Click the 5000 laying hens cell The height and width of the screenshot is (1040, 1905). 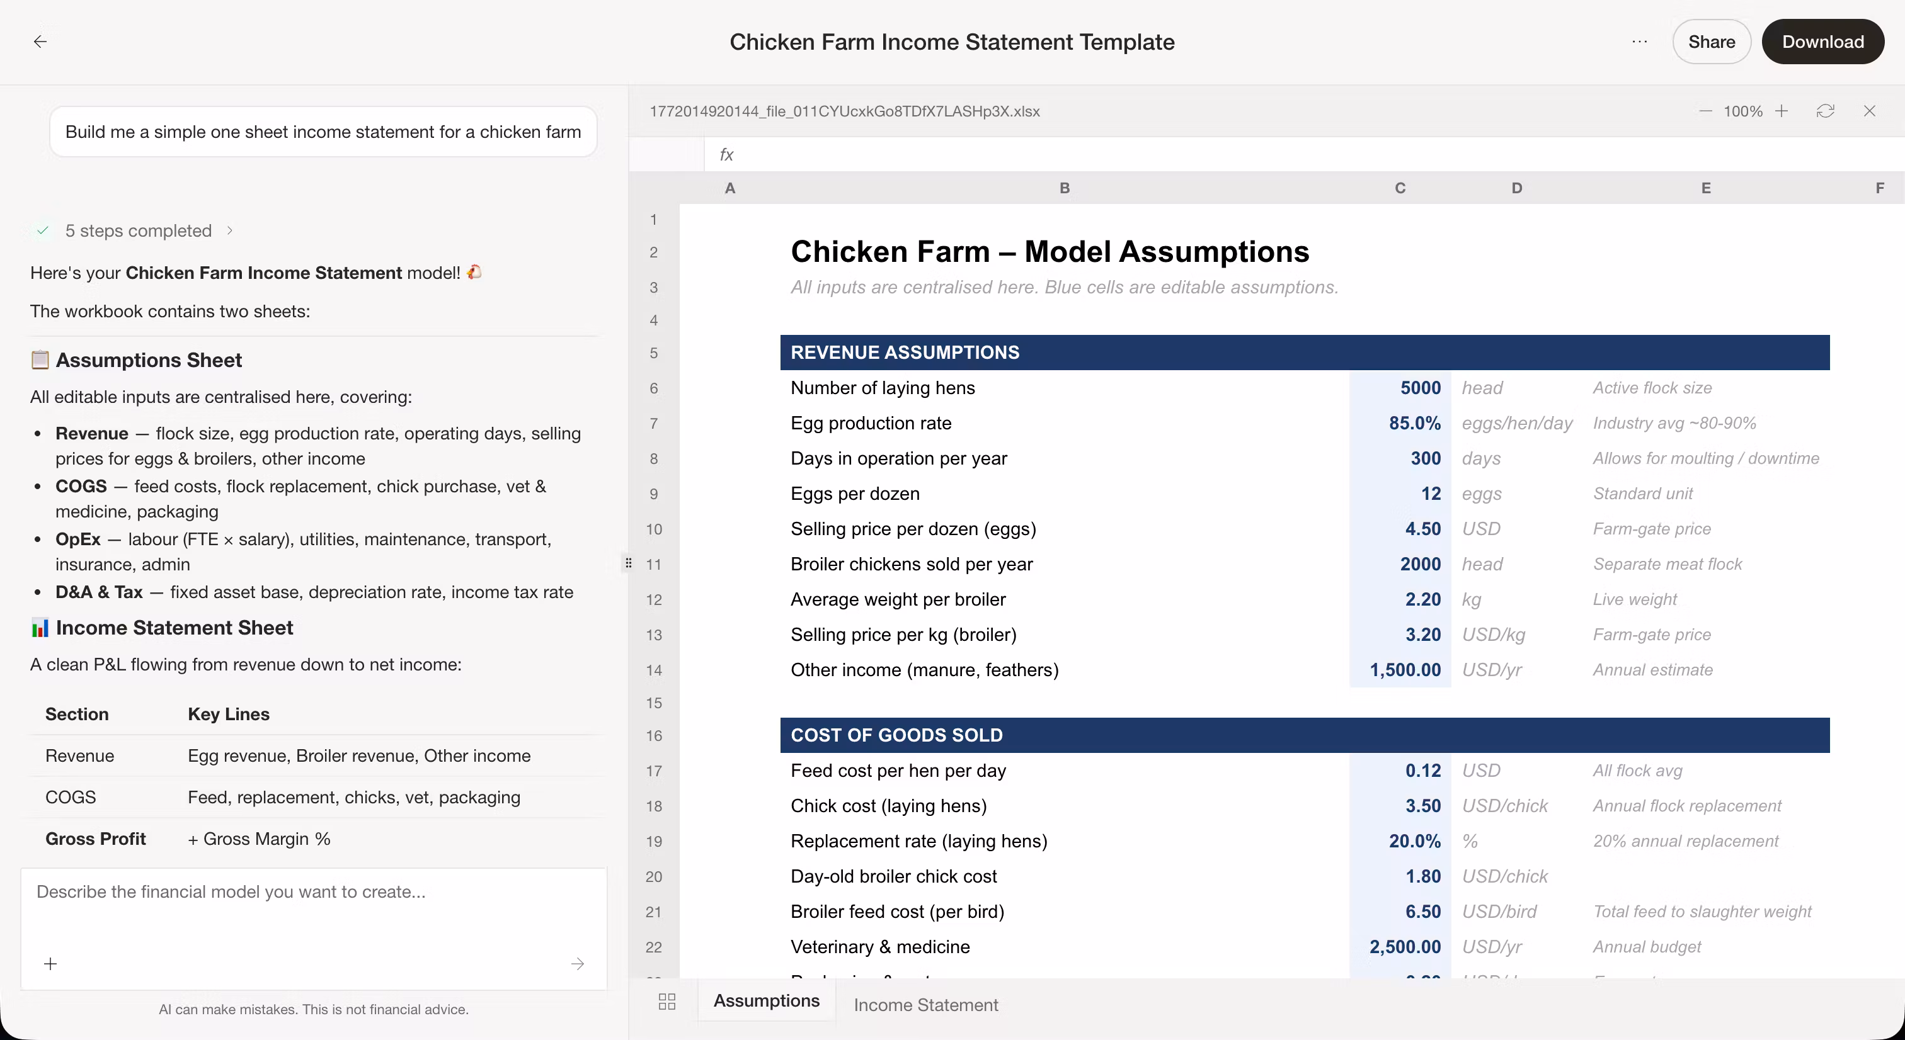coord(1400,388)
